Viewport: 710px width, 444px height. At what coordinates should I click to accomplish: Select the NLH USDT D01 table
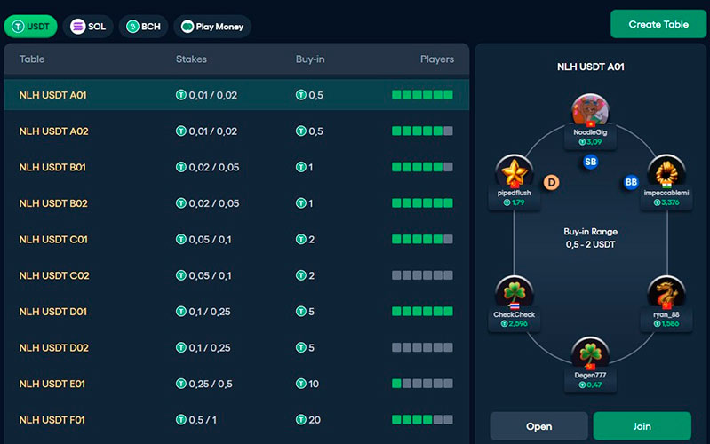click(x=236, y=312)
